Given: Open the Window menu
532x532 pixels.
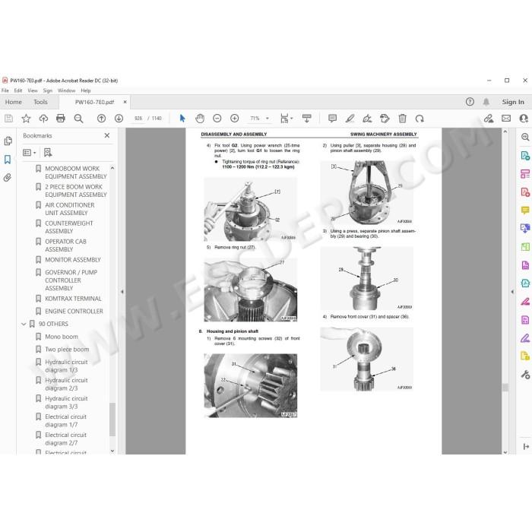Looking at the screenshot, I should 67,90.
